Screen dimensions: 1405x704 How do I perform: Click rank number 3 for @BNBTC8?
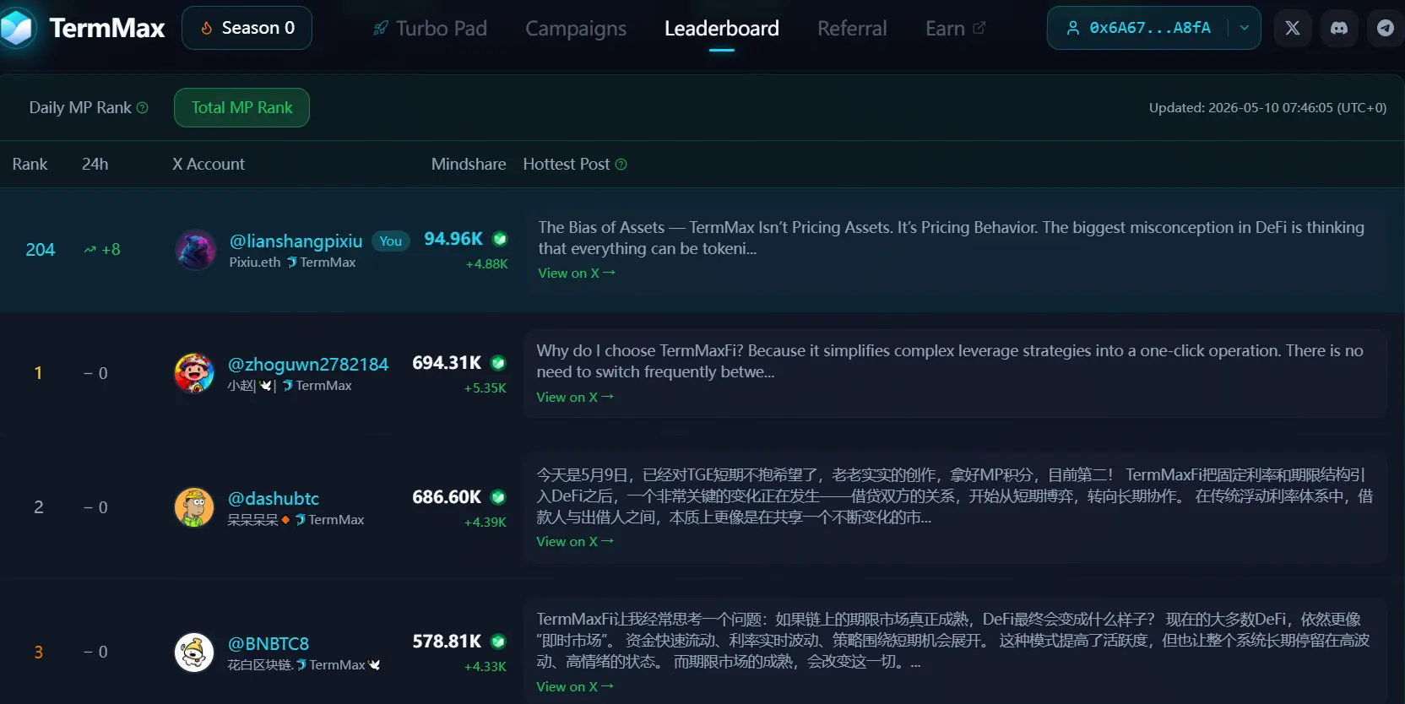click(38, 652)
